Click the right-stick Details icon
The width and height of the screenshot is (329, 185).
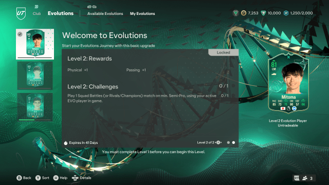pos(75,178)
